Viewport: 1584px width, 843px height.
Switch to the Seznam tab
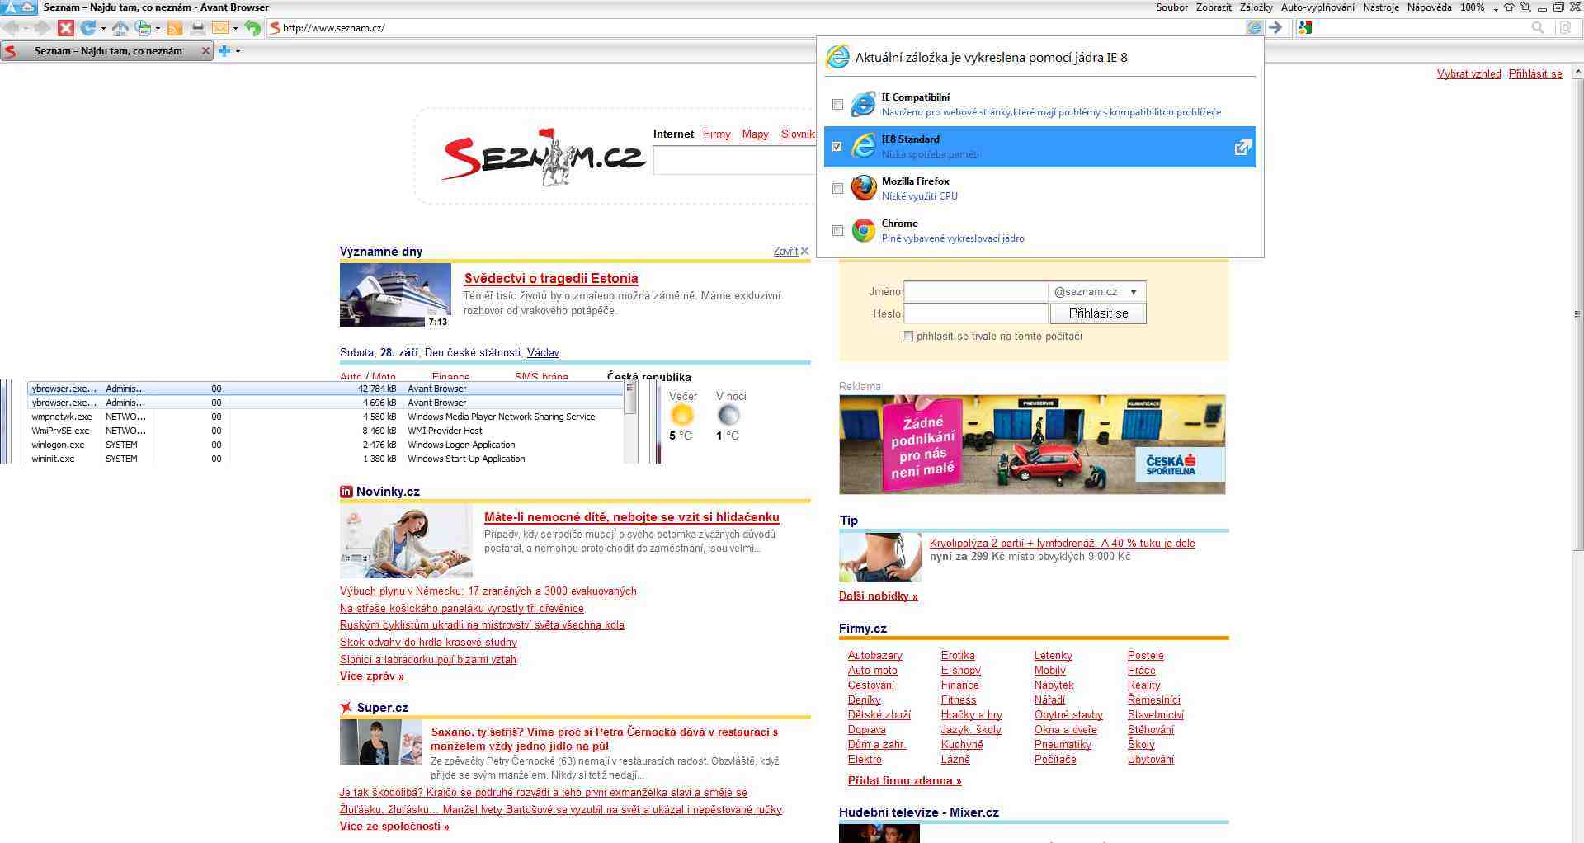click(107, 51)
